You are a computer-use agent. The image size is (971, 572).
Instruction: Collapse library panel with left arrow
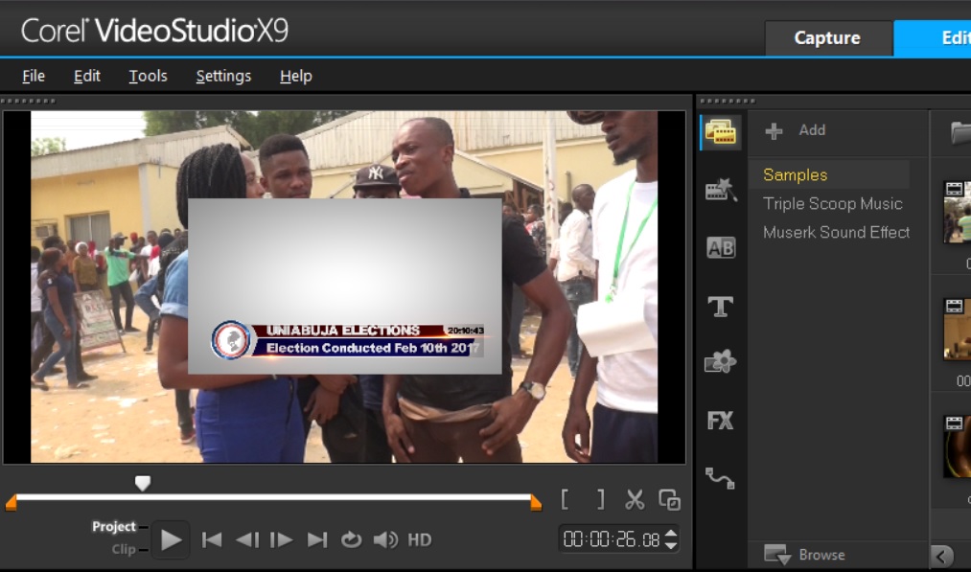pyautogui.click(x=942, y=556)
